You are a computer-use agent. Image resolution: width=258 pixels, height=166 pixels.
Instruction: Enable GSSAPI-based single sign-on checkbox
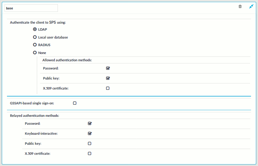[x=75, y=103]
